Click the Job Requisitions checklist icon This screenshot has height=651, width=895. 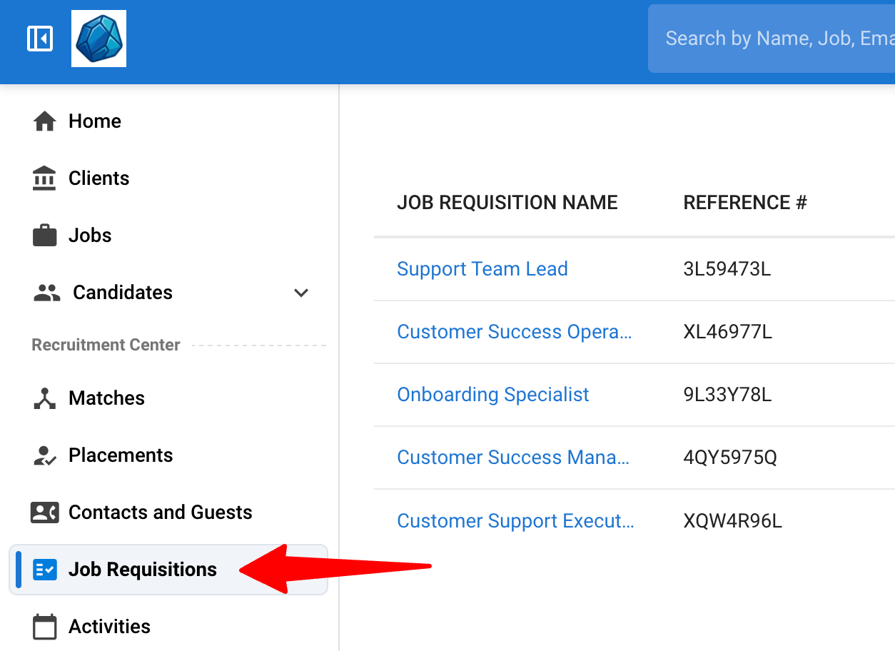pos(45,570)
